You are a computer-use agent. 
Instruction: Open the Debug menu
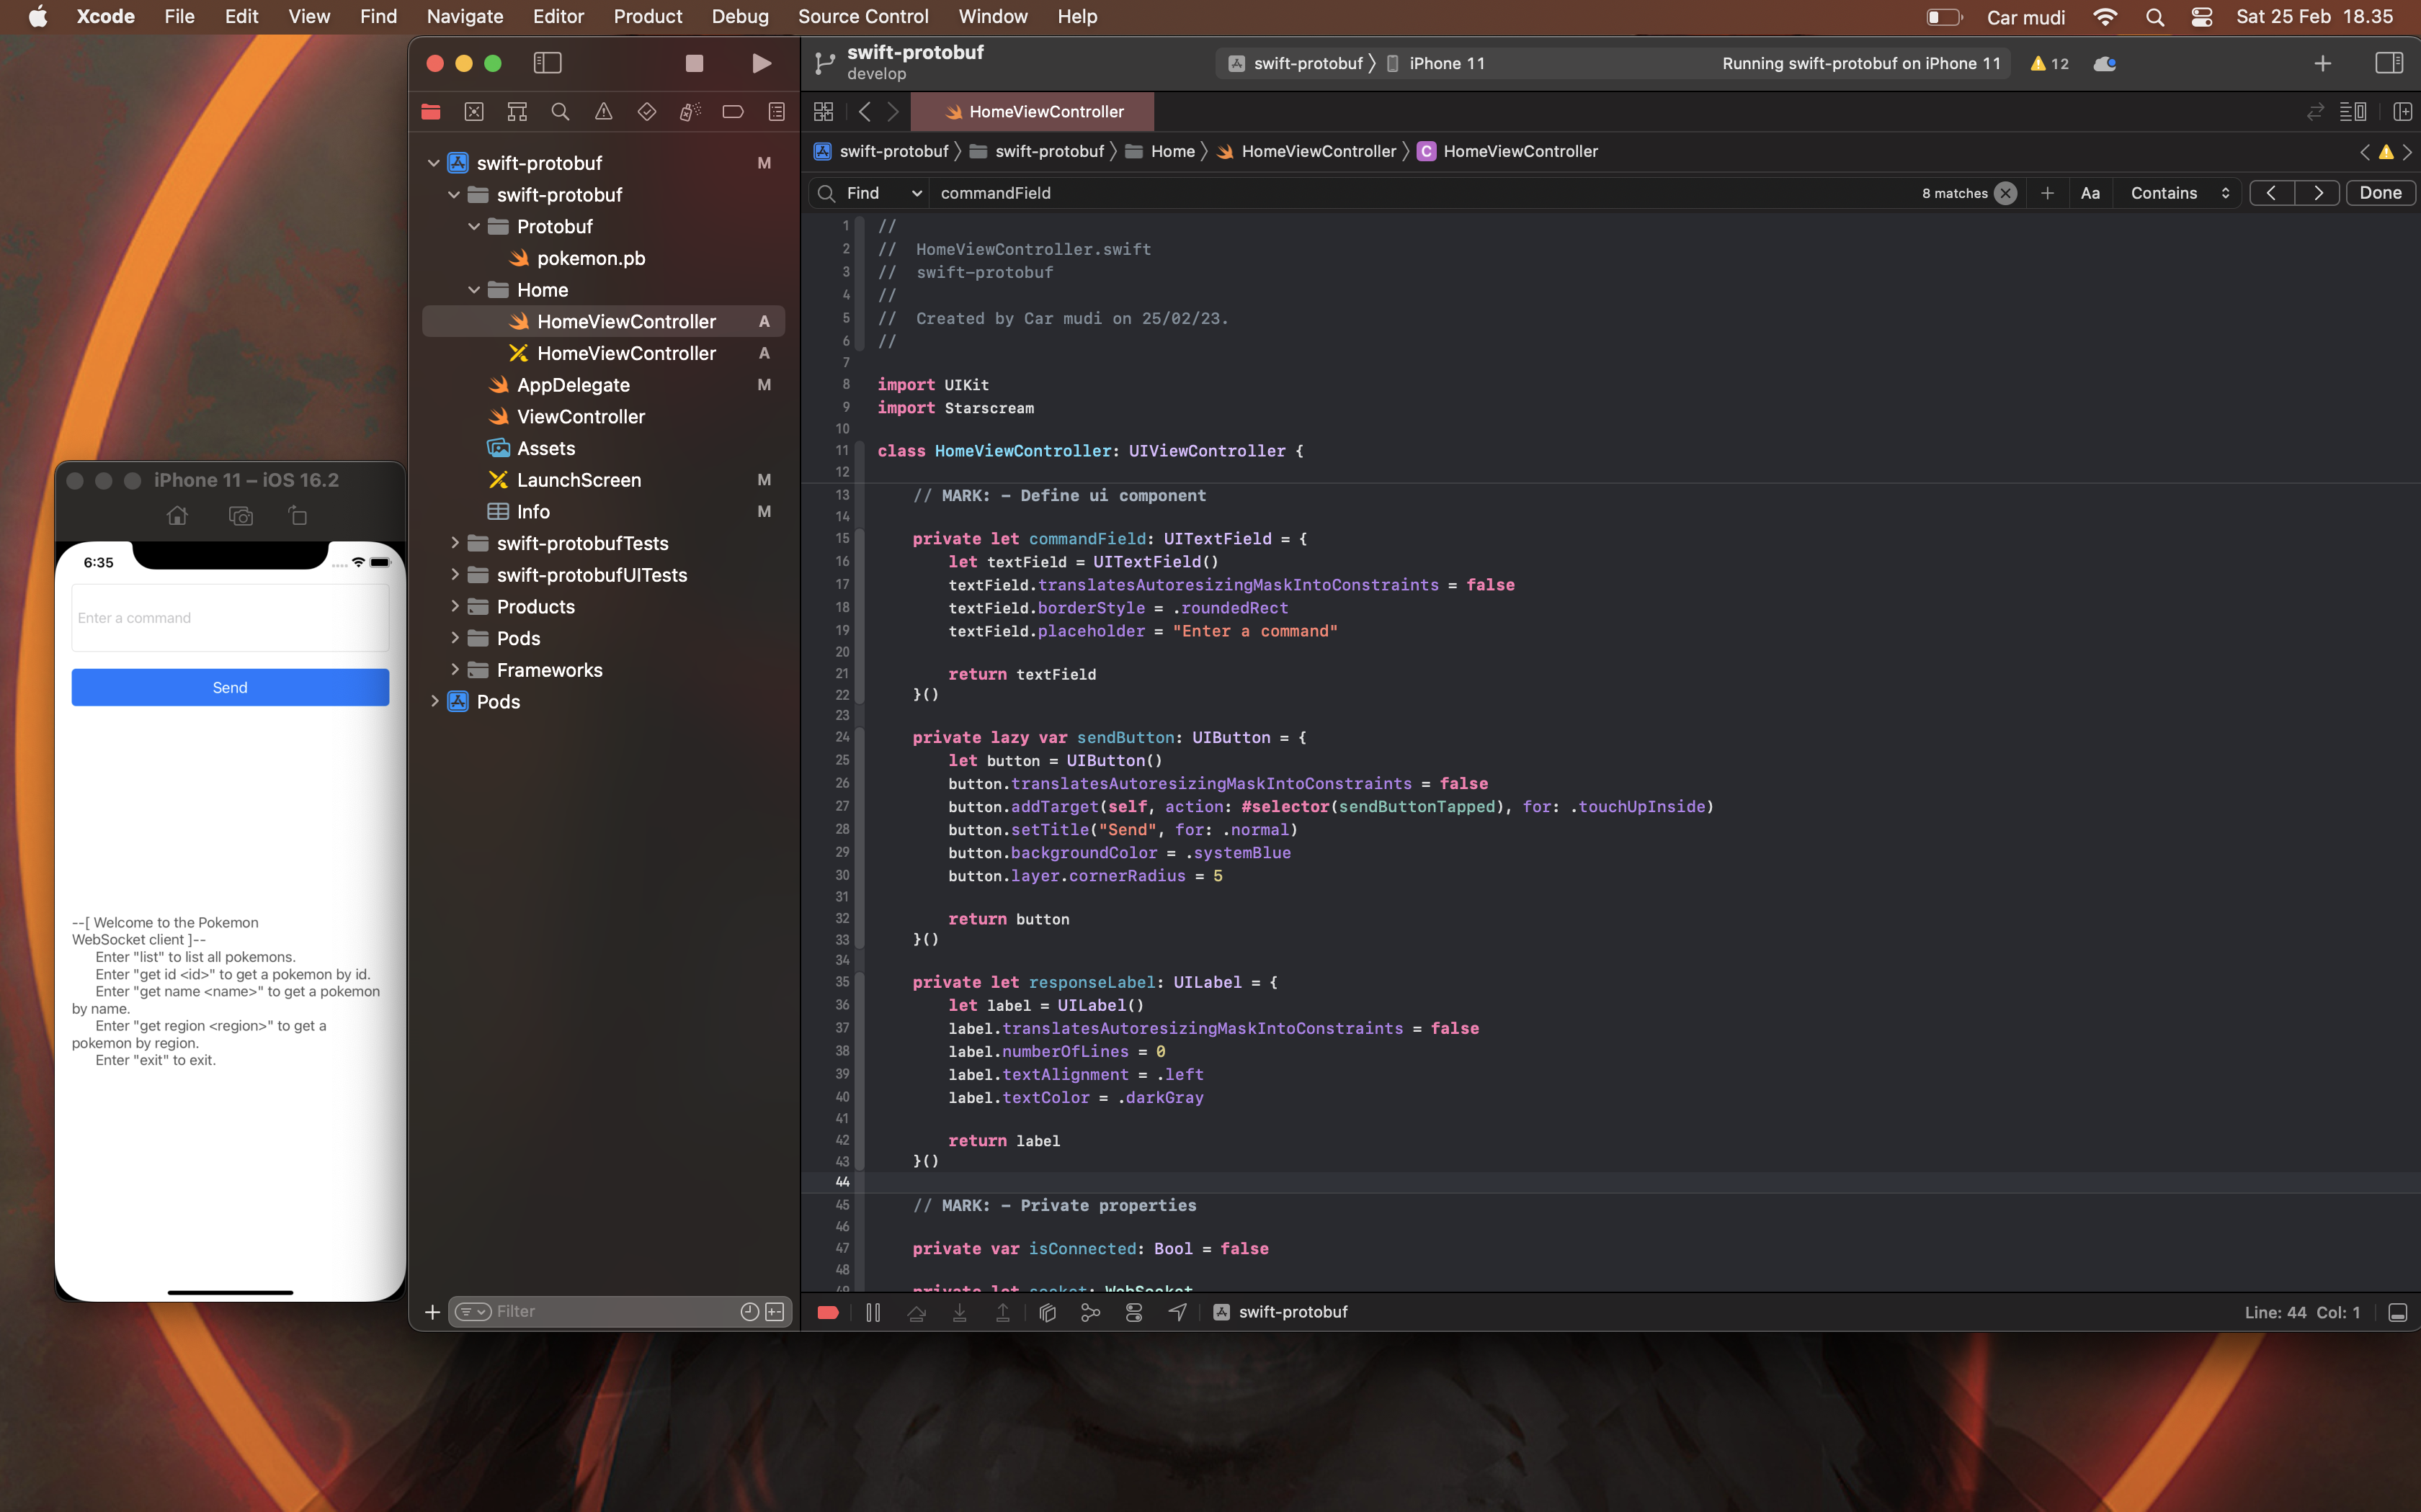[x=739, y=16]
